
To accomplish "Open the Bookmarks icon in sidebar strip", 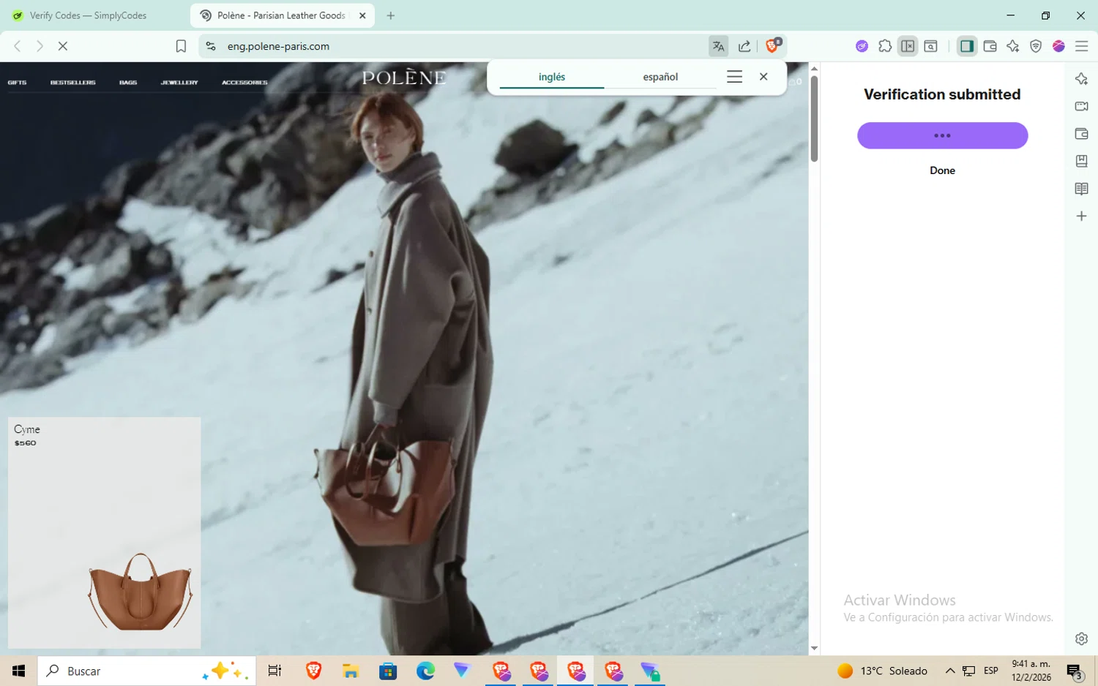I will pos(1081,161).
